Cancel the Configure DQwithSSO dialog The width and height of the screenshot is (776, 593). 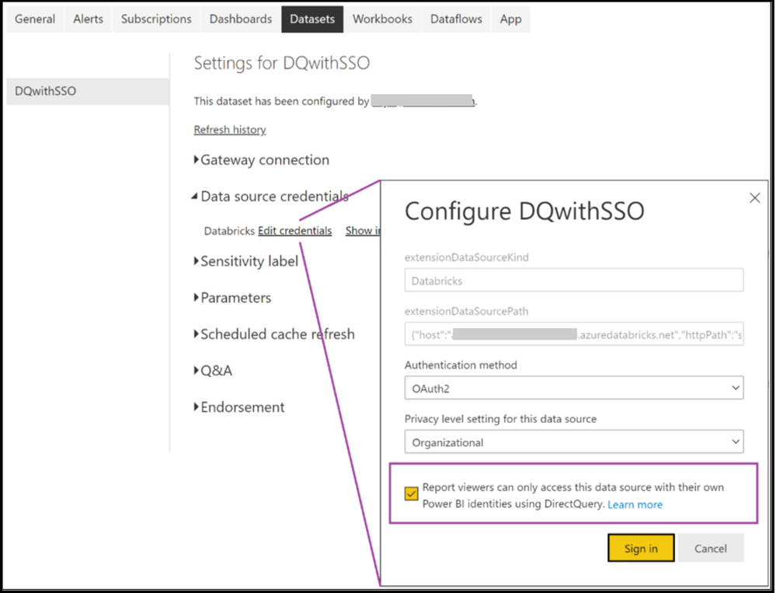(710, 548)
